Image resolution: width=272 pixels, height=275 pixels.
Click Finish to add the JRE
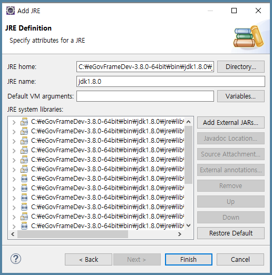189,259
